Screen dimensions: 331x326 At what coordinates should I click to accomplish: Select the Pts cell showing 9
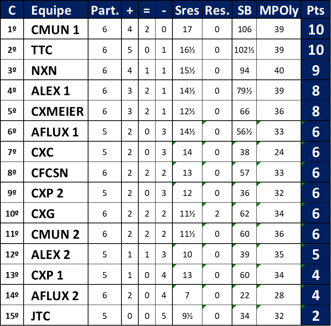point(316,70)
